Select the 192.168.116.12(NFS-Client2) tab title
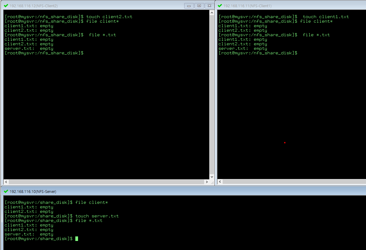 coord(34,6)
